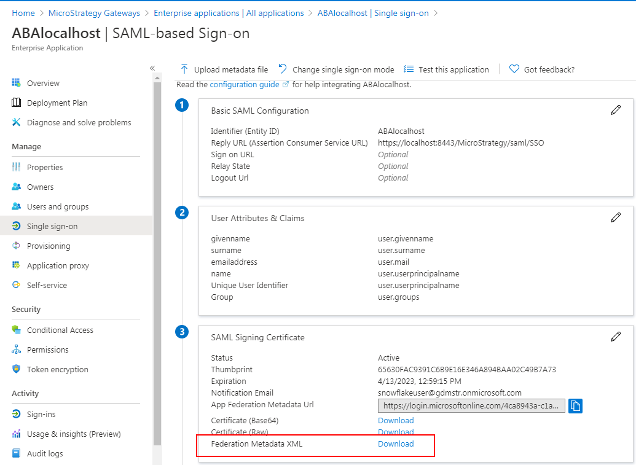Open Token encryption settings

click(x=57, y=369)
